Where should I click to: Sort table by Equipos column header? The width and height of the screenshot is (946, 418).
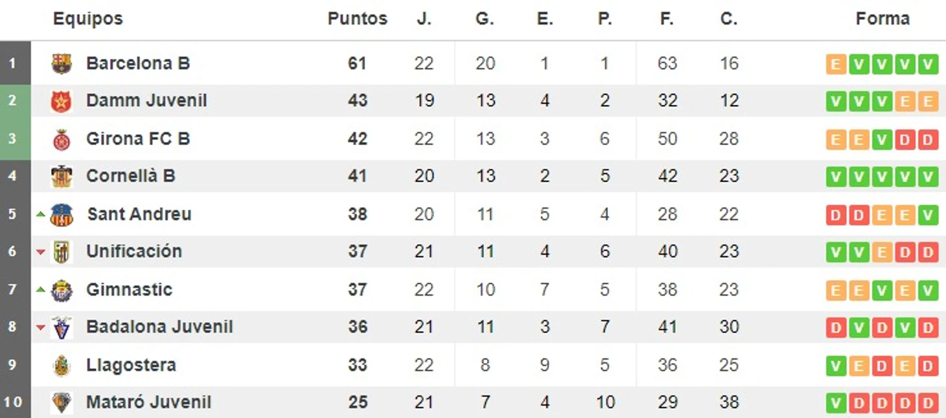88,19
